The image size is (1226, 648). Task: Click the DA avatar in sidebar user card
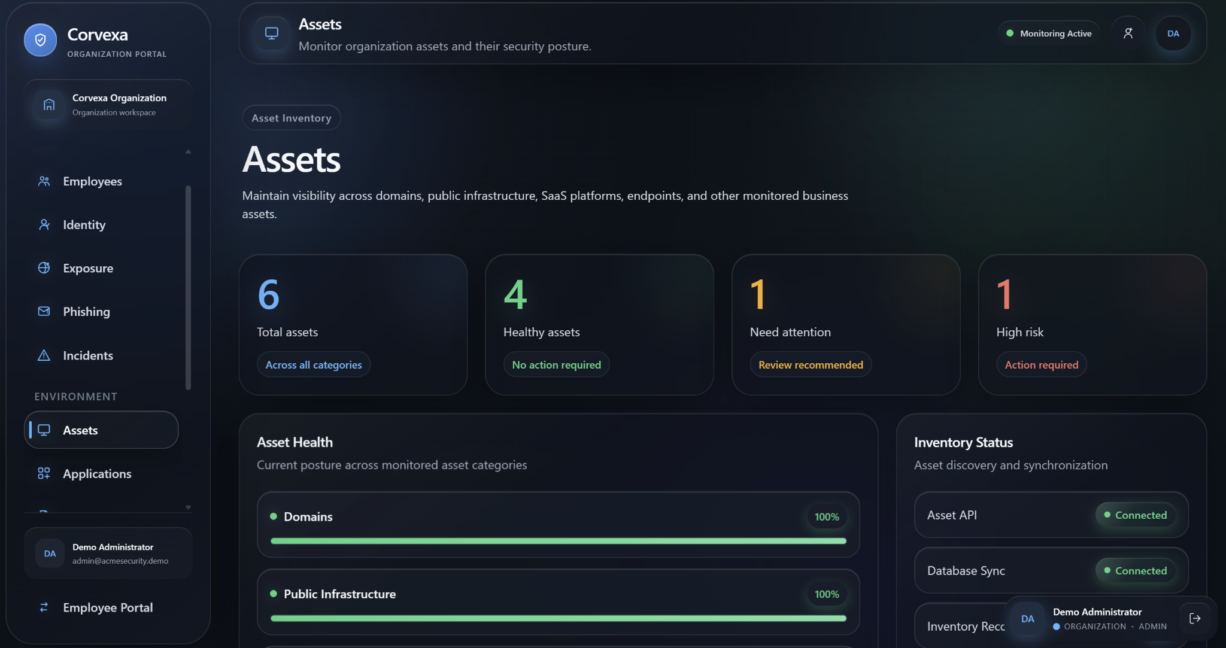50,553
